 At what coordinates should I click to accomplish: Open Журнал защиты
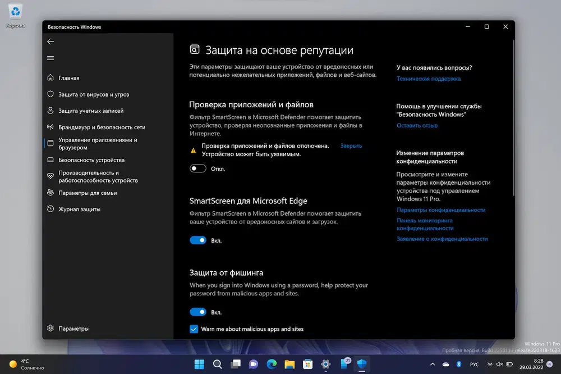point(108,209)
